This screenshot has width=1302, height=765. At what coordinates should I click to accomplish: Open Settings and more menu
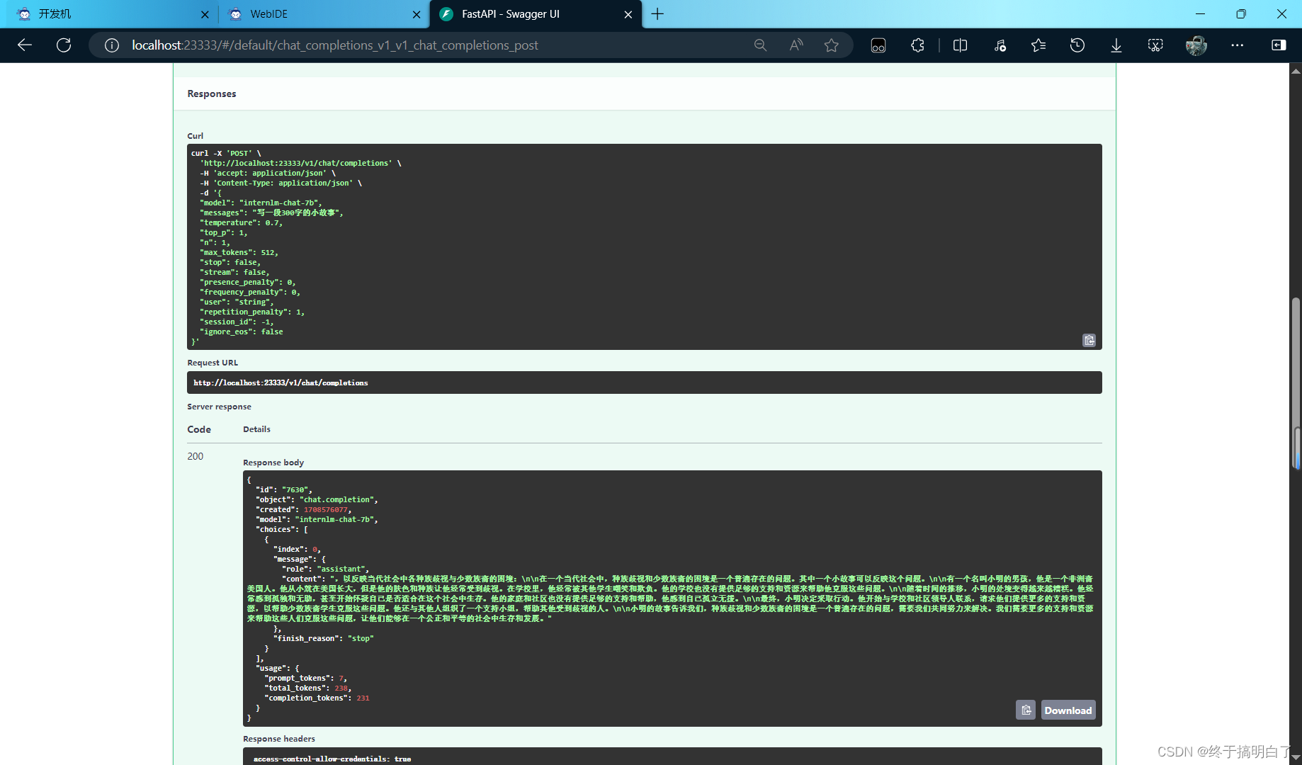pyautogui.click(x=1237, y=45)
